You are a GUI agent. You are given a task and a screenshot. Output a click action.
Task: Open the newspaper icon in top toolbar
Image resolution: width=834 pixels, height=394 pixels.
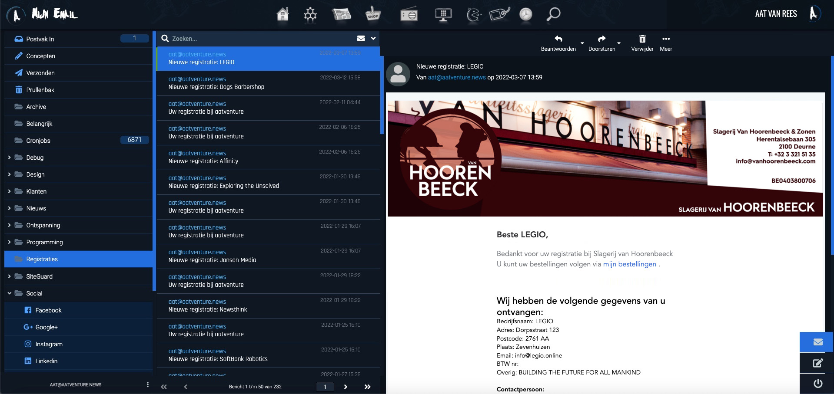[342, 14]
